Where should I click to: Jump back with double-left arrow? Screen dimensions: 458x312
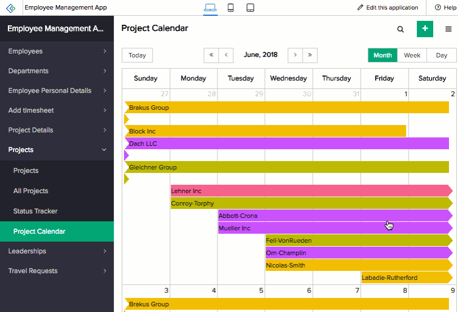(x=211, y=55)
